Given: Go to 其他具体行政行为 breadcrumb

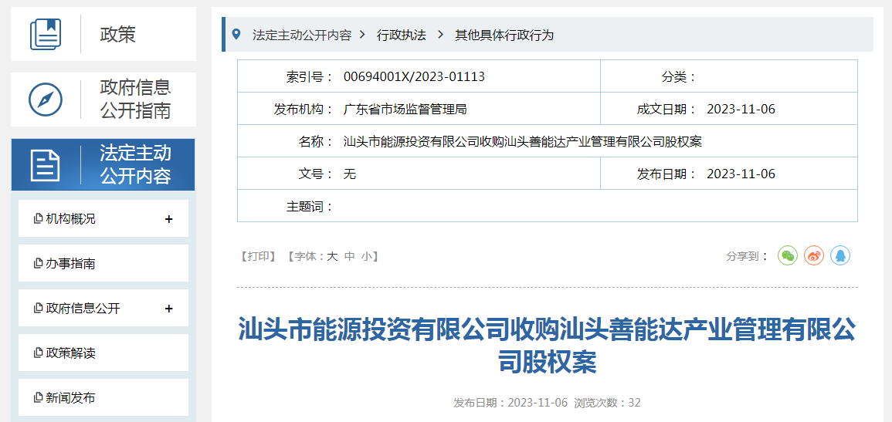Looking at the screenshot, I should 504,35.
